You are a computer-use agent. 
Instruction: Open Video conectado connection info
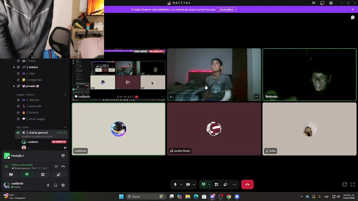[22, 165]
